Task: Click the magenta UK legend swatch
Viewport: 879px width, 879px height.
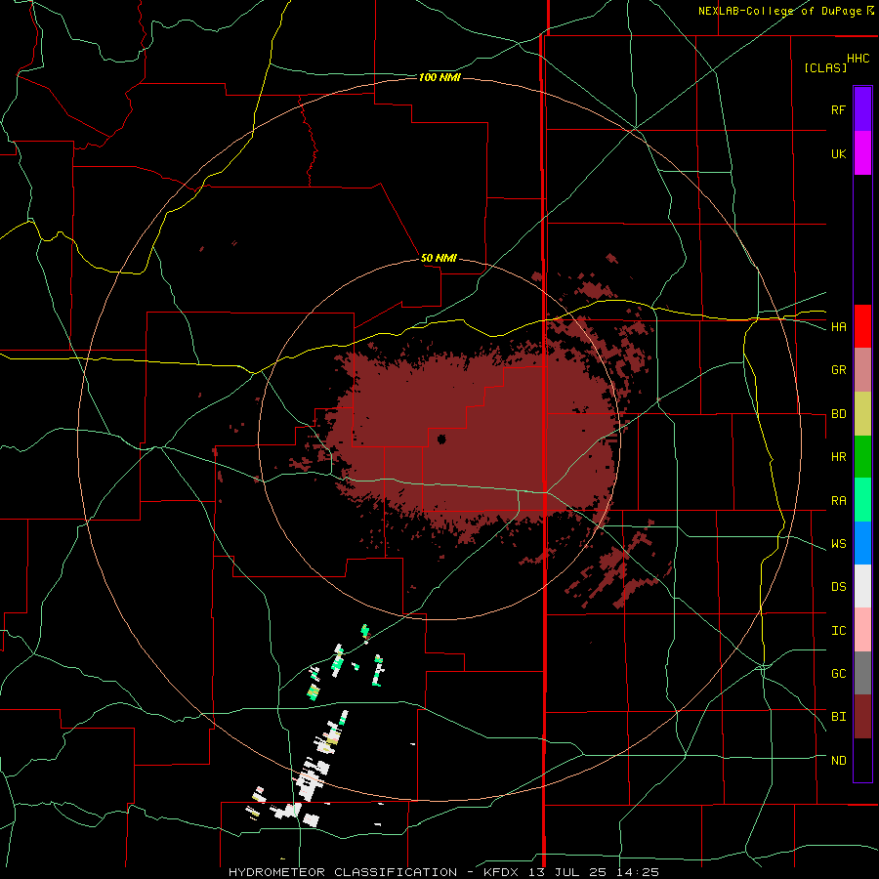Action: pyautogui.click(x=862, y=153)
